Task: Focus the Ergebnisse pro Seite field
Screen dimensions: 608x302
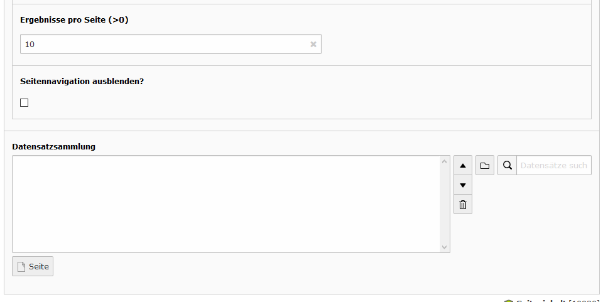Action: (x=171, y=44)
